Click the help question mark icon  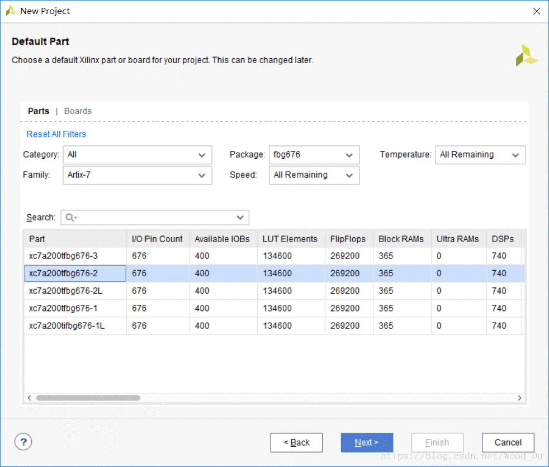coord(23,442)
